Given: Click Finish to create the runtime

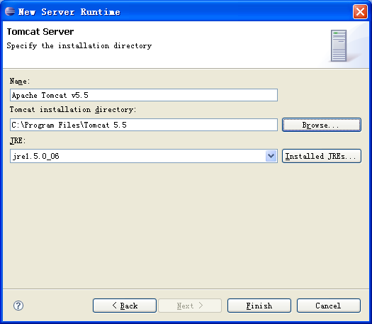Looking at the screenshot, I should (x=259, y=306).
